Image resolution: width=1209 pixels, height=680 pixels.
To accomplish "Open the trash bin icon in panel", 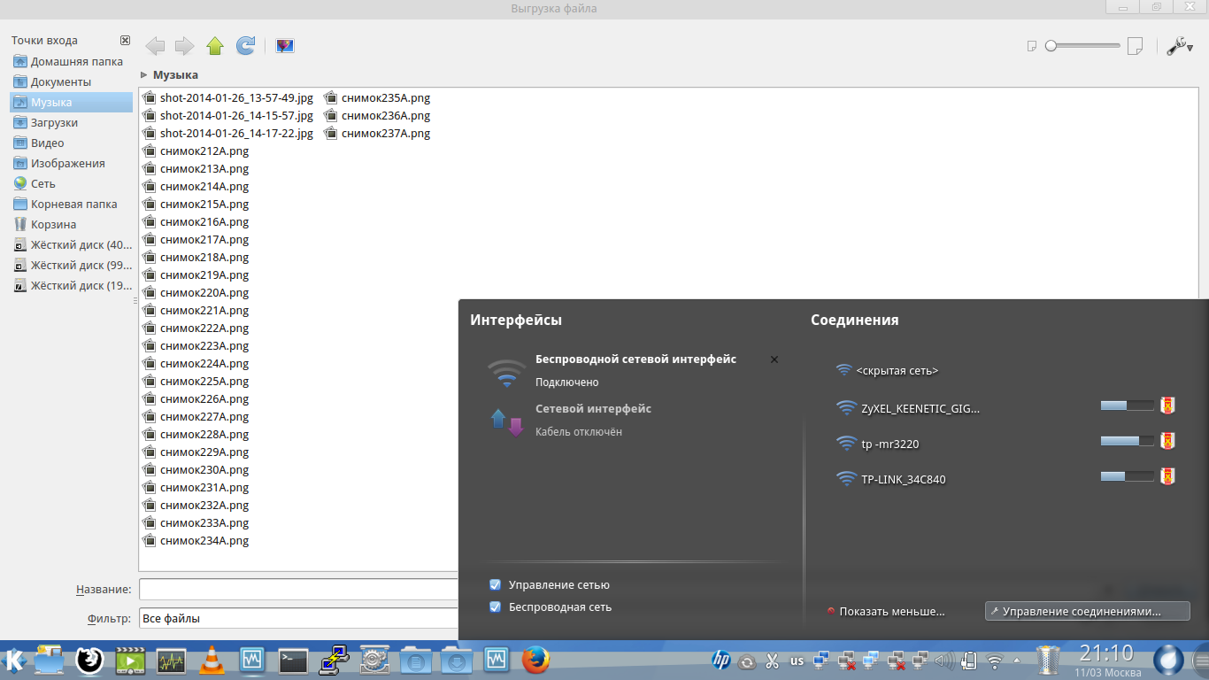I will pos(1048,661).
